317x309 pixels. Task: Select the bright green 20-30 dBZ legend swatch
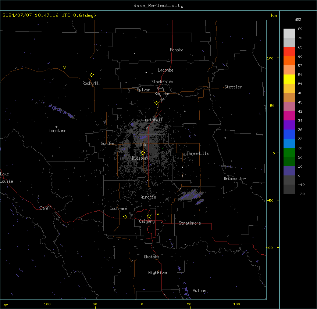point(289,153)
